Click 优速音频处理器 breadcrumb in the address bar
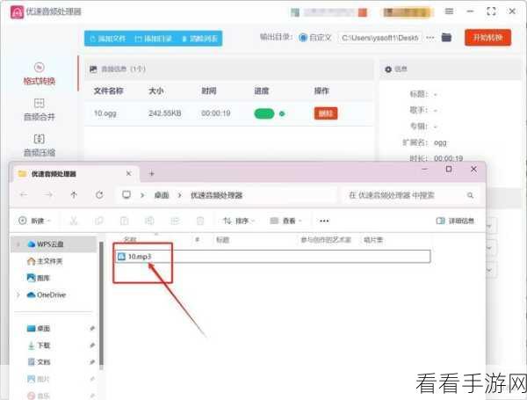 (x=216, y=195)
